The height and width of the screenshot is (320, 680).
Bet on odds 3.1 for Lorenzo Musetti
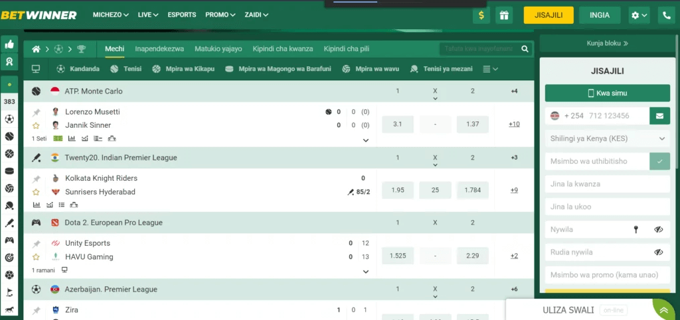398,124
